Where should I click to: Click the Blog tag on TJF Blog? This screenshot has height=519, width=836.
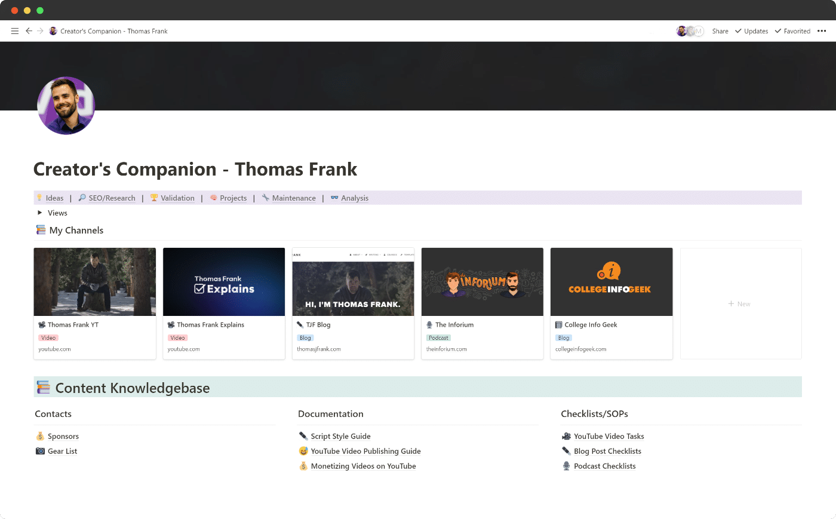(x=305, y=338)
